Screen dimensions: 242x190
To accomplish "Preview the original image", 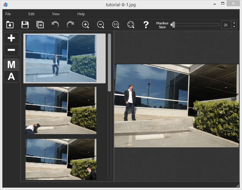I will 40,25.
